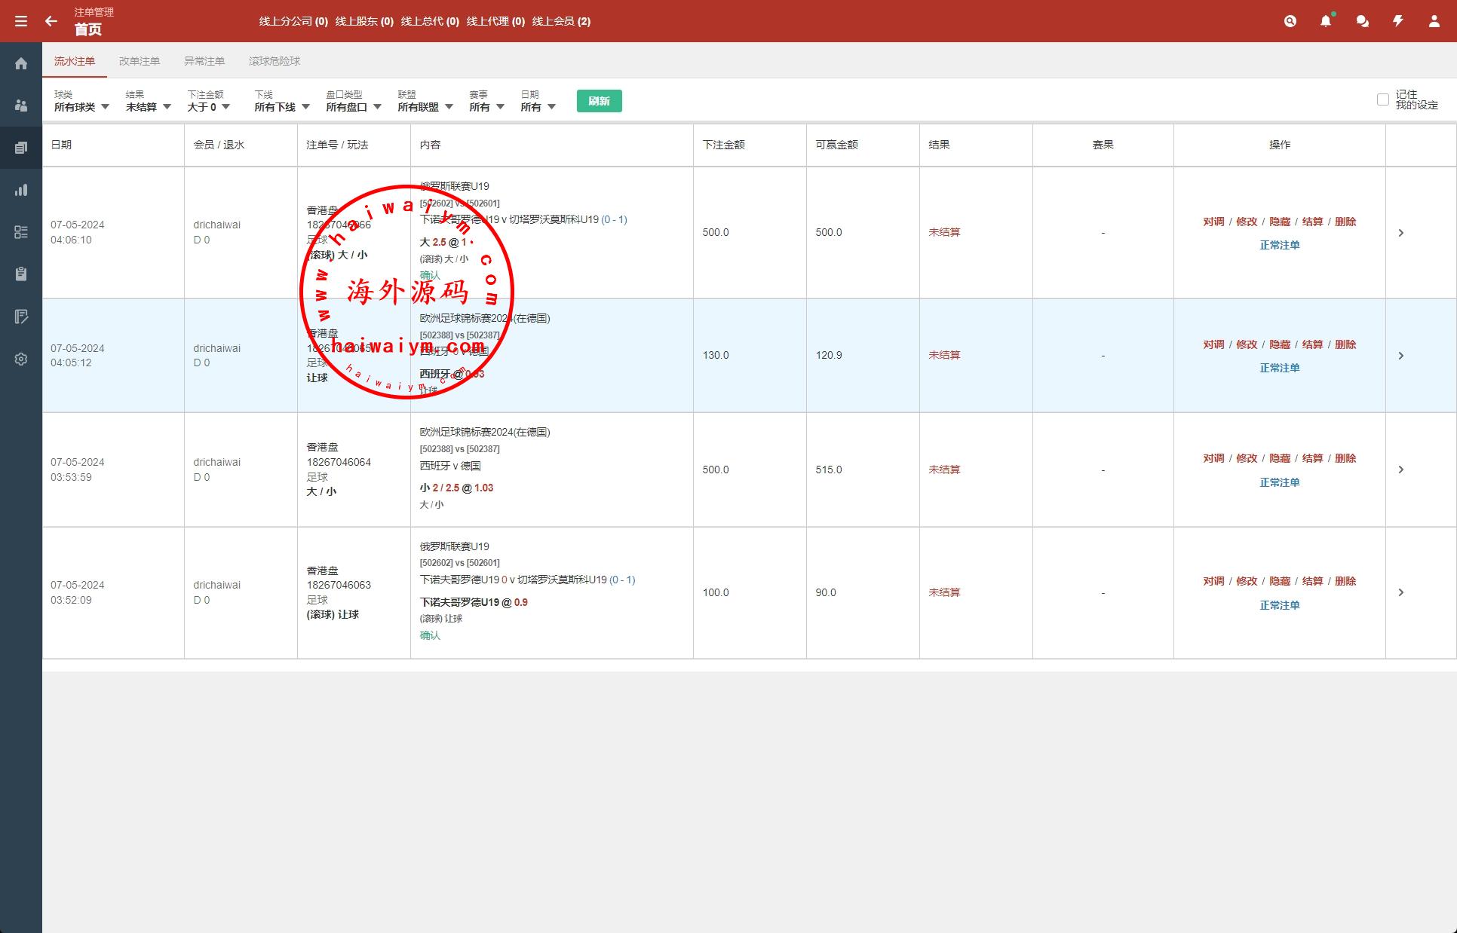1457x933 pixels.
Task: Open the notifications bell icon
Action: click(1326, 21)
